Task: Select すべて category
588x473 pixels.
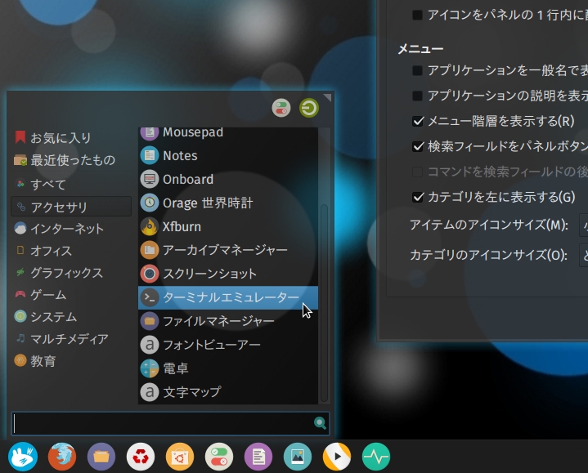Action: 71,185
